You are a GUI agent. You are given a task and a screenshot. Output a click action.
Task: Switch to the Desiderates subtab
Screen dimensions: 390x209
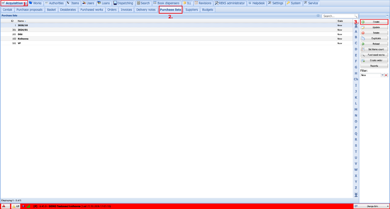68,10
